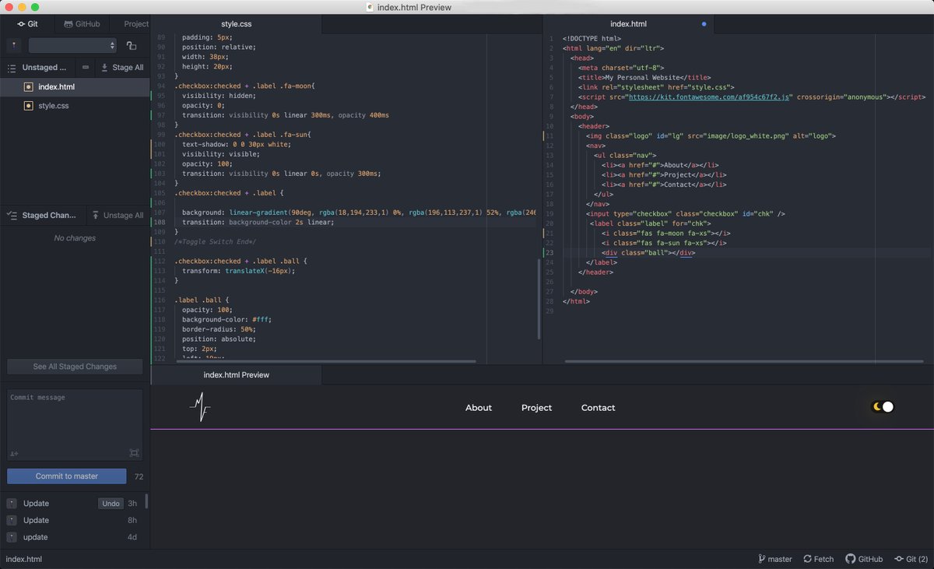Image resolution: width=934 pixels, height=569 pixels.
Task: Click GitHub in the status bar
Action: click(x=864, y=559)
